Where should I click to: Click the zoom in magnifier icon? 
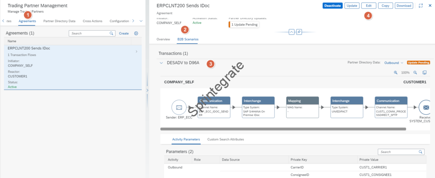pyautogui.click(x=396, y=73)
